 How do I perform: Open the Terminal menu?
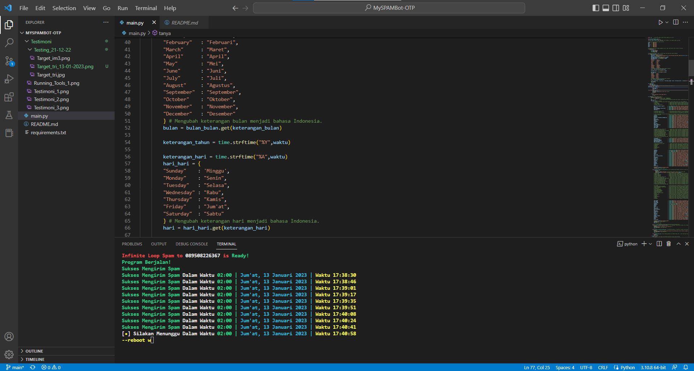tap(146, 8)
